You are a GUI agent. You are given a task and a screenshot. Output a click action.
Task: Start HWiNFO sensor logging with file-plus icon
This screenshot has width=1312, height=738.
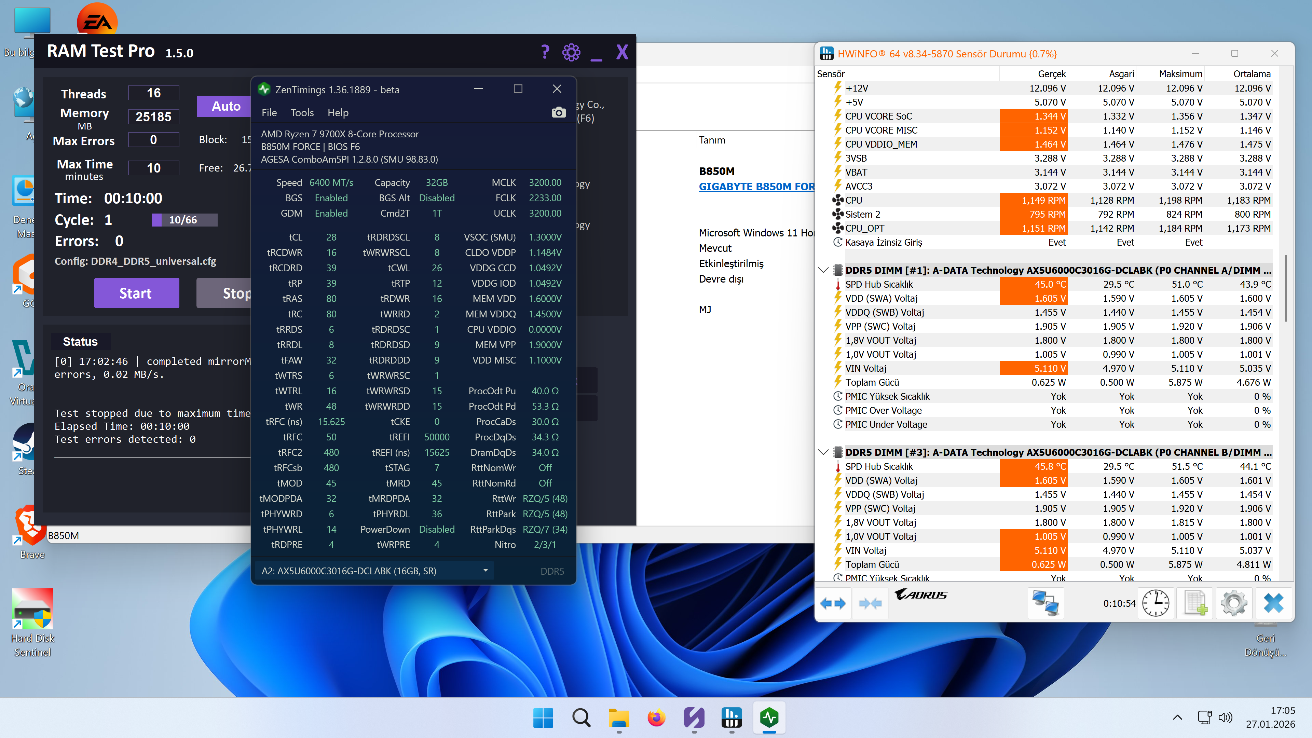1195,603
